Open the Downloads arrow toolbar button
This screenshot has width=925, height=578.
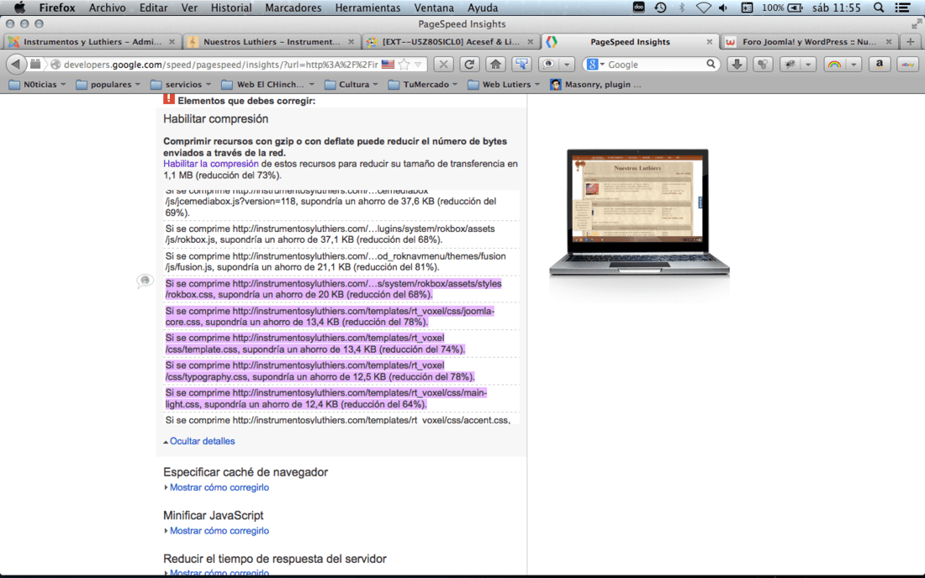click(x=737, y=64)
